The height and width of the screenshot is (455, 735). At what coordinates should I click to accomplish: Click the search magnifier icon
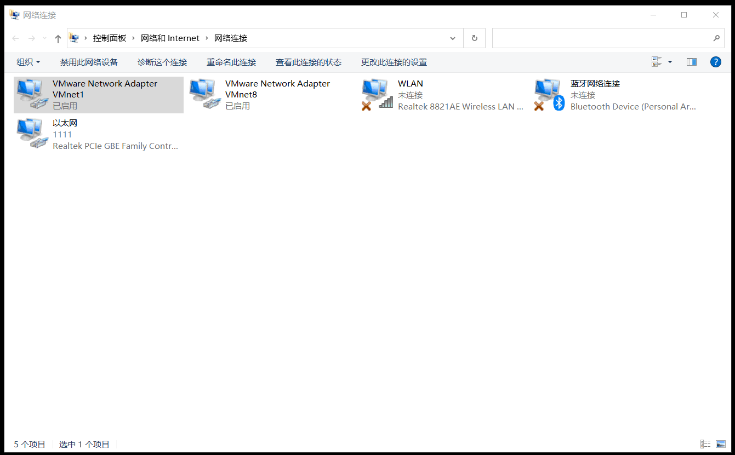click(716, 38)
